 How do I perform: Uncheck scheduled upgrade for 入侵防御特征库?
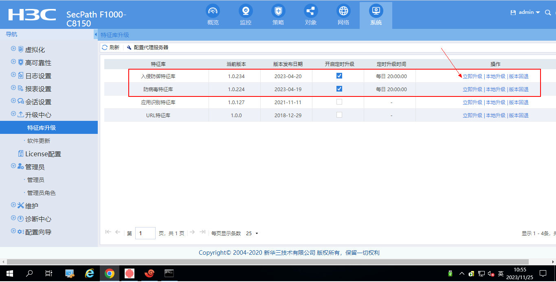tap(339, 76)
